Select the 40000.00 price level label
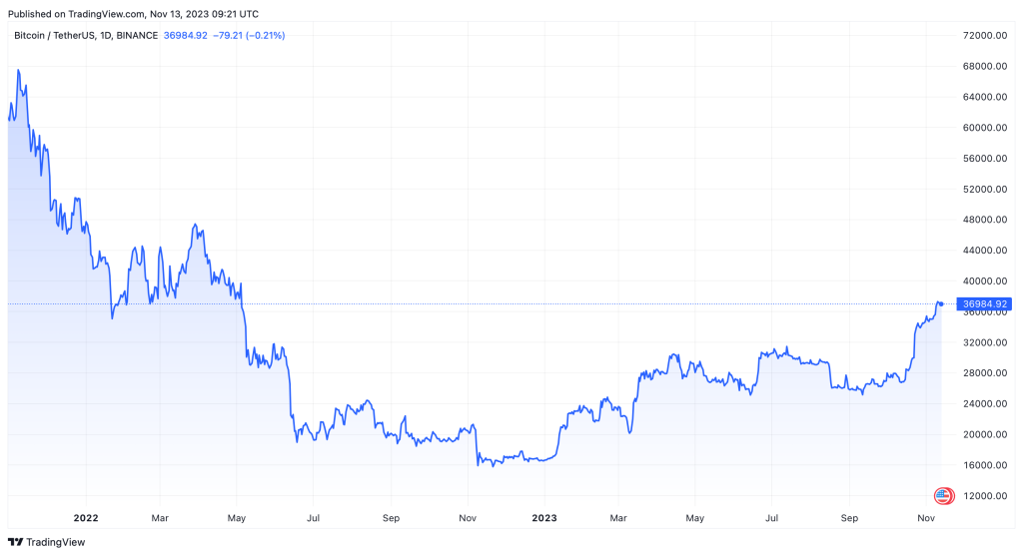Screen dimensions: 1023x556 coord(983,281)
